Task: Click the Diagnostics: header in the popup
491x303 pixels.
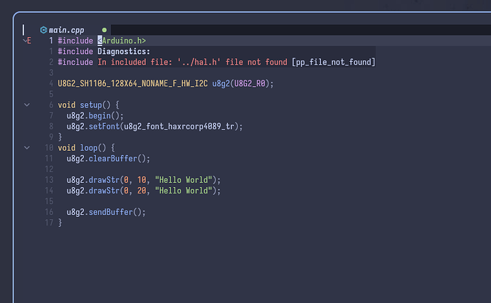Action: point(124,51)
